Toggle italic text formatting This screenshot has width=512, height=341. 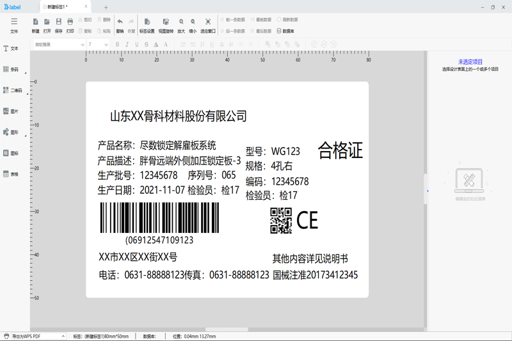pyautogui.click(x=127, y=44)
